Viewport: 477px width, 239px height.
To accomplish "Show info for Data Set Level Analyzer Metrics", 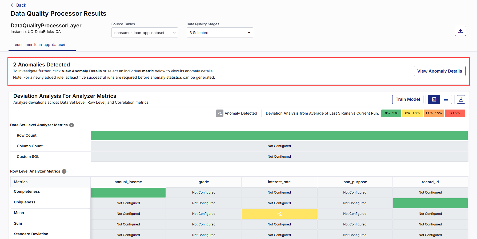I will click(x=71, y=125).
